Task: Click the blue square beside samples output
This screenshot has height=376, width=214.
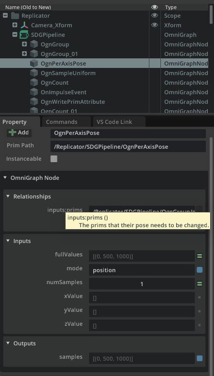Action: pos(199,358)
